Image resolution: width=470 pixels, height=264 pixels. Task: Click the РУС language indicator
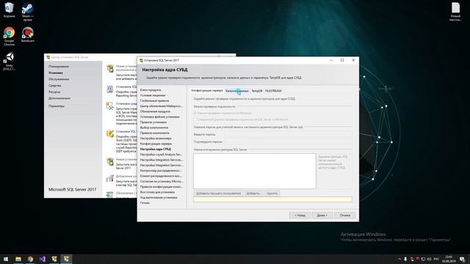click(436, 259)
